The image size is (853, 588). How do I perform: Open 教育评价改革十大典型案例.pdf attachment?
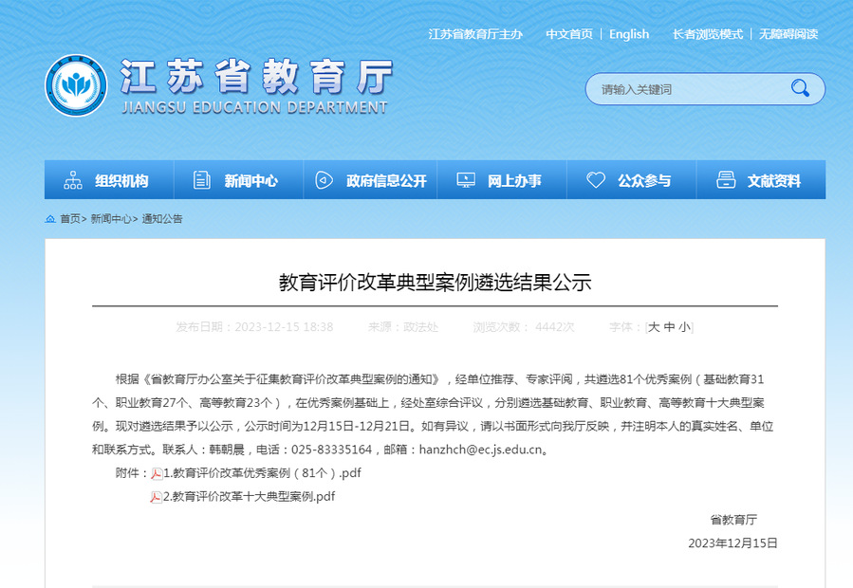(250, 496)
